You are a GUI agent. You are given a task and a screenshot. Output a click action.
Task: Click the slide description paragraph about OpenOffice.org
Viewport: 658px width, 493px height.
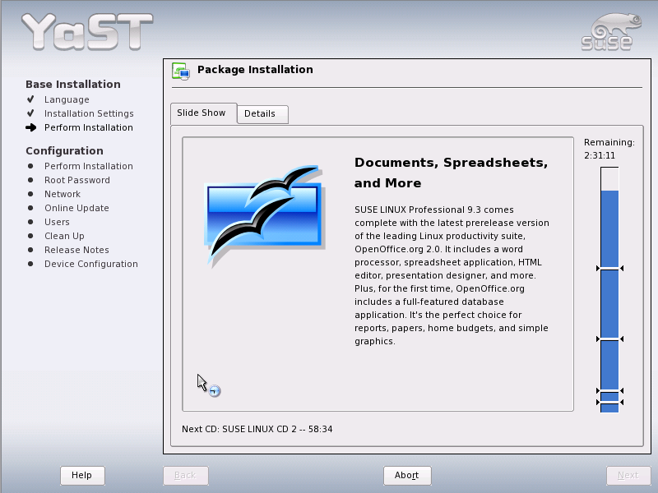coord(452,275)
